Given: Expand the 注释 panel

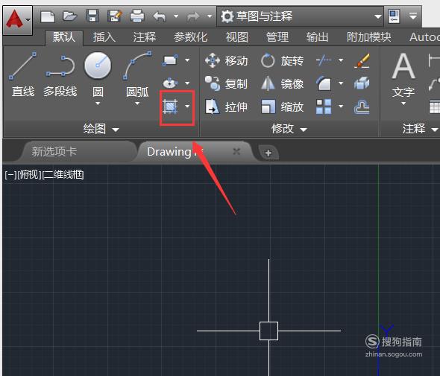Looking at the screenshot, I should (x=420, y=129).
